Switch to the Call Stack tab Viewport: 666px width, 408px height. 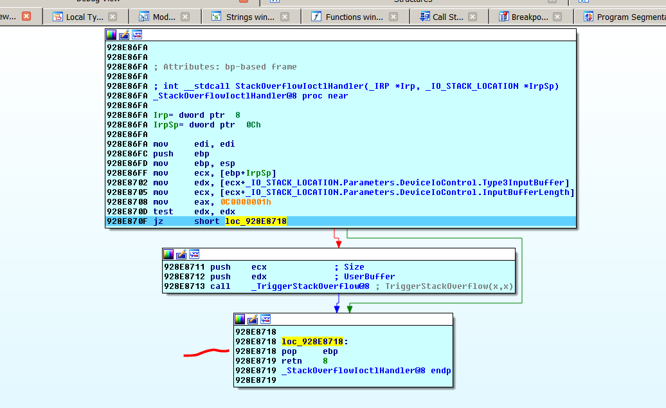(x=447, y=17)
